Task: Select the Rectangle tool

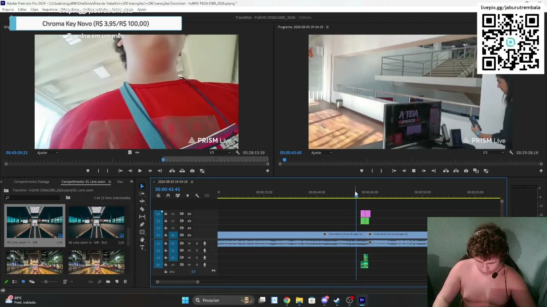Action: 142,232
